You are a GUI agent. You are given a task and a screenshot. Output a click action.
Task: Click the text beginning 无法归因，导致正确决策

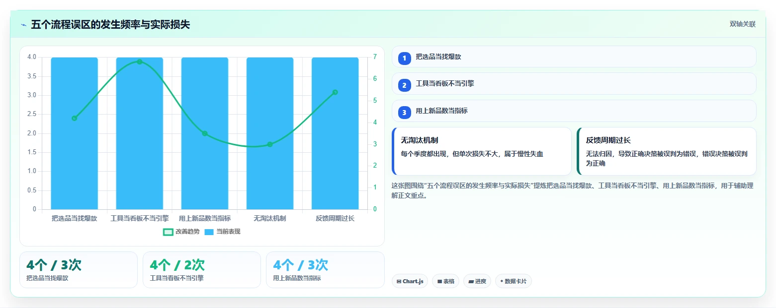point(666,158)
